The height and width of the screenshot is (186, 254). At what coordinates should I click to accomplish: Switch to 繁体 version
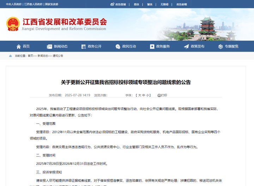(150, 4)
